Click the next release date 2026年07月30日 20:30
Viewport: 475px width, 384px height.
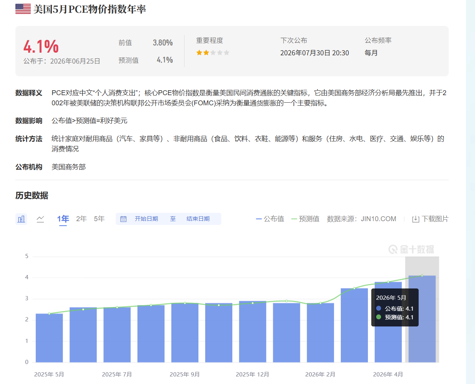315,53
